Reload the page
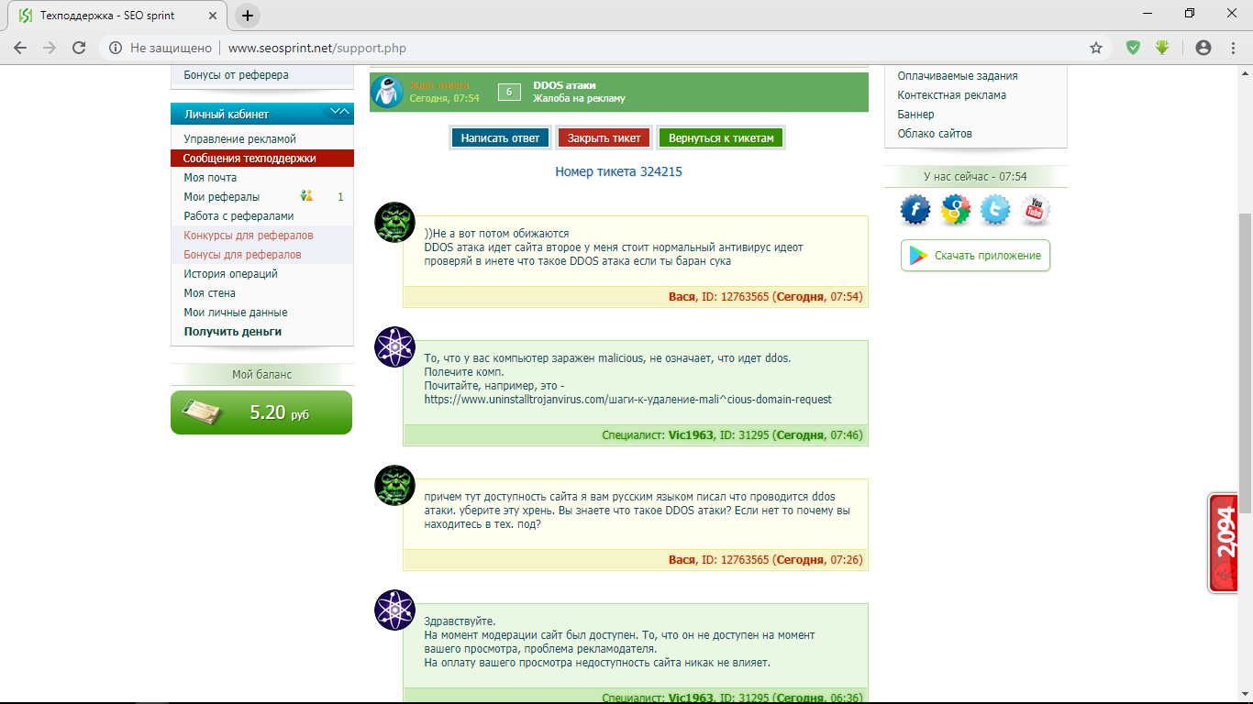This screenshot has width=1253, height=704. [79, 48]
